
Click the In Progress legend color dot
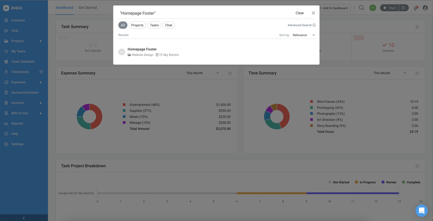356,182
